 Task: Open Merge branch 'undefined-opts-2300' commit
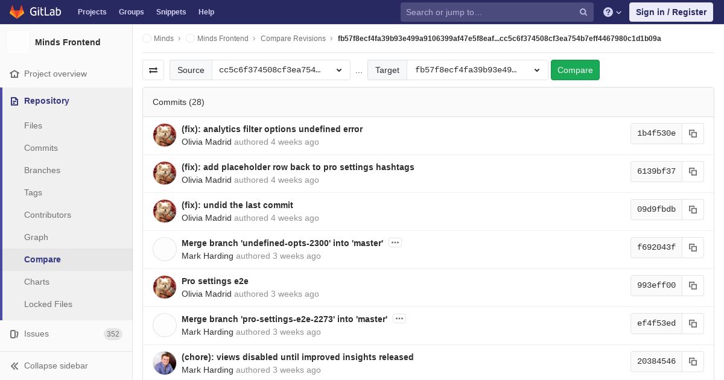[x=282, y=243]
